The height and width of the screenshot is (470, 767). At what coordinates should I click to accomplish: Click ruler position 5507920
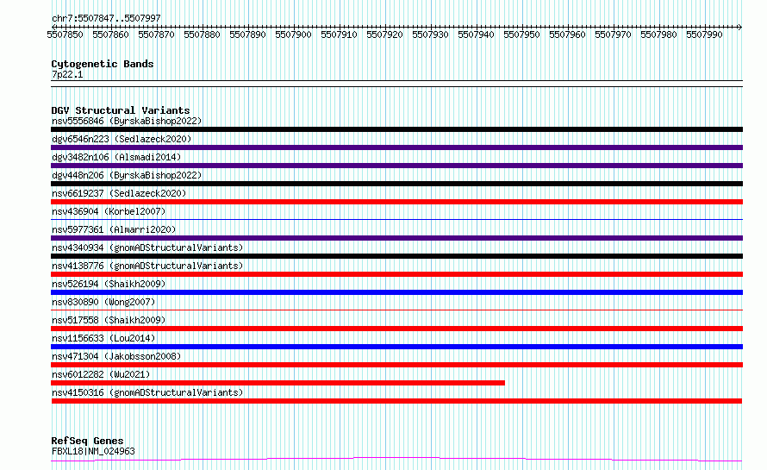tap(384, 34)
